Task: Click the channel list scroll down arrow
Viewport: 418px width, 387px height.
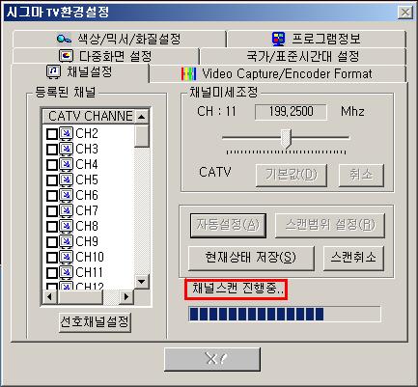Action: pyautogui.click(x=142, y=282)
